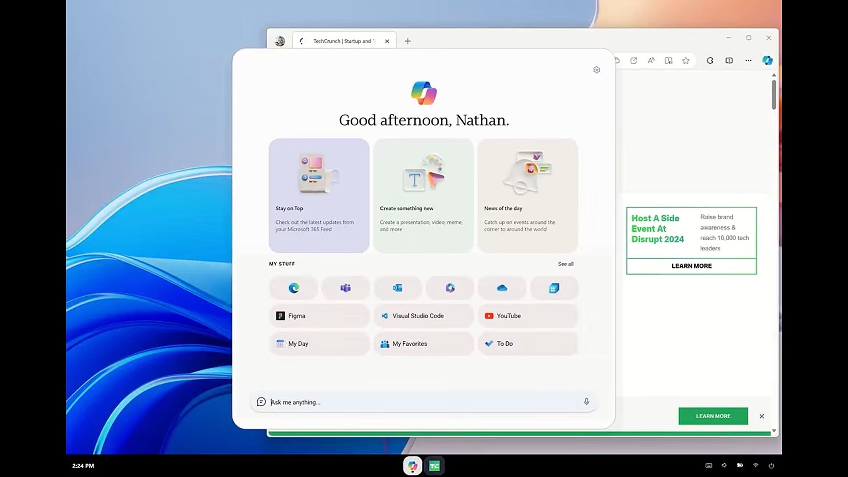The image size is (848, 477).
Task: Open the News of the day card
Action: 527,196
